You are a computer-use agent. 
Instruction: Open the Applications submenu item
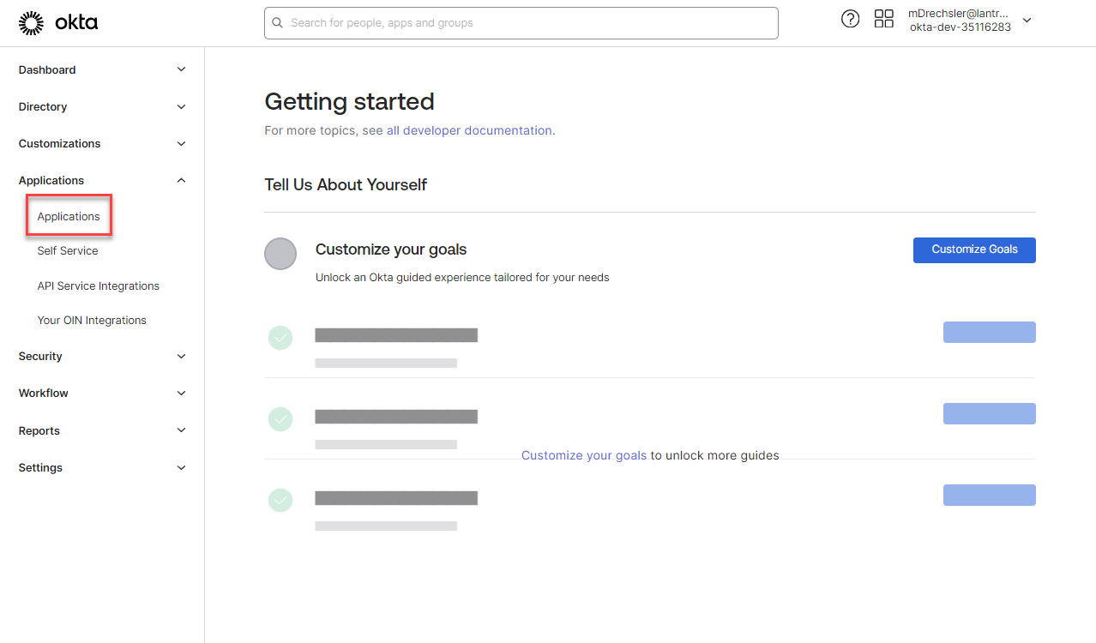coord(69,217)
